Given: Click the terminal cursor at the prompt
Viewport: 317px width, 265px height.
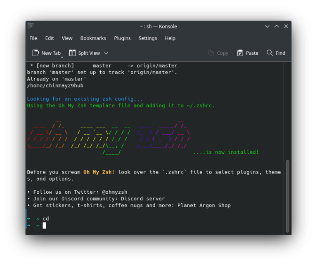Looking at the screenshot, I should 44,225.
